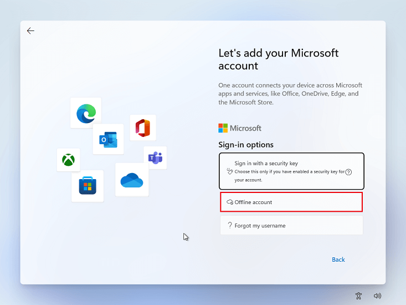Click the Xbox icon
Screen dimensions: 406x305
click(68, 160)
